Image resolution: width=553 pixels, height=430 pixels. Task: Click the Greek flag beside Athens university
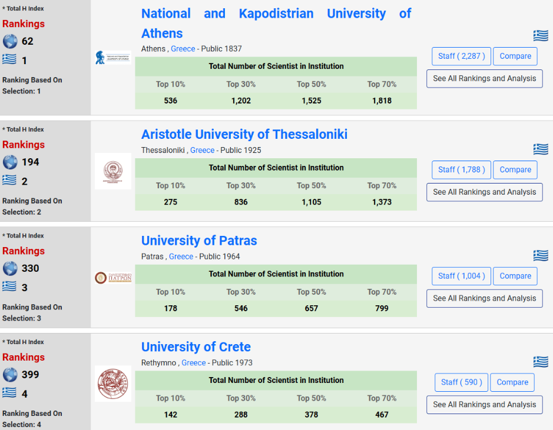click(x=541, y=36)
